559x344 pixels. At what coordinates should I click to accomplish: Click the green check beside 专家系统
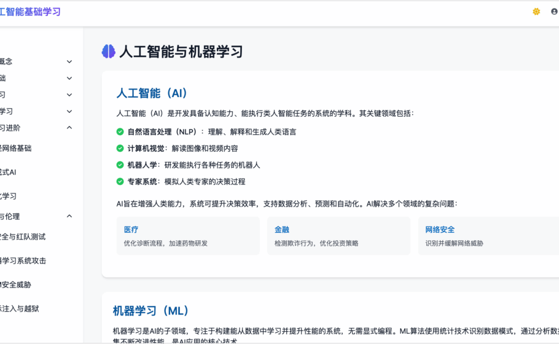pos(120,181)
